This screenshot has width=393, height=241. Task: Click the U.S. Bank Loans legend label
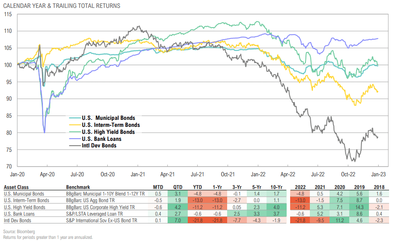pyautogui.click(x=102, y=139)
